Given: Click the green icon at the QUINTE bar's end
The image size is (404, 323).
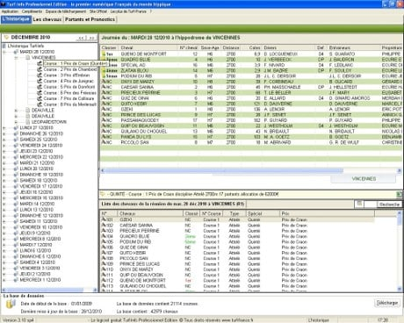Looking at the screenshot, I should point(399,194).
